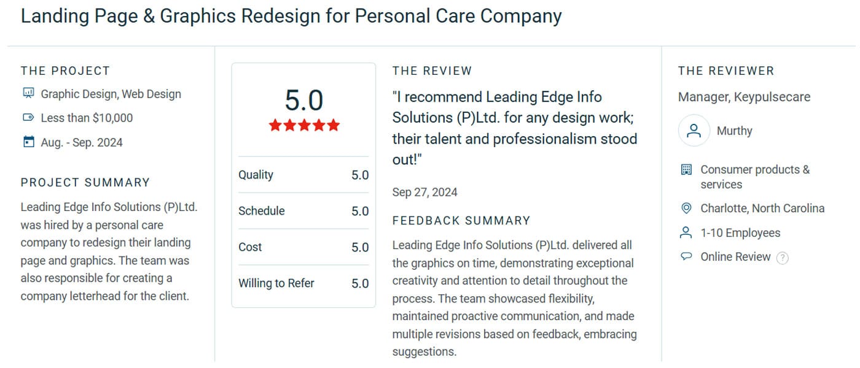Click the price tag icon beside project cost

point(28,118)
